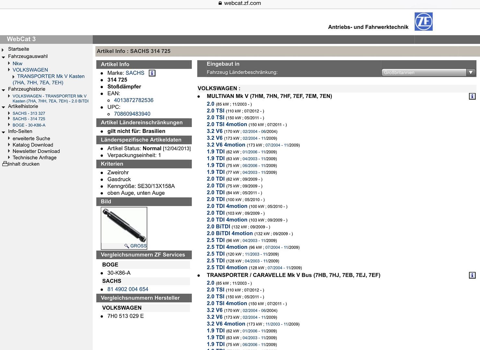
Task: Click Kenngröße: SE30/13X158A criterion
Action: 141,186
